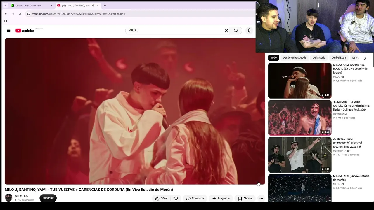Click the browser address bar URL
Viewport: 374px width, 210px height.
click(79, 14)
